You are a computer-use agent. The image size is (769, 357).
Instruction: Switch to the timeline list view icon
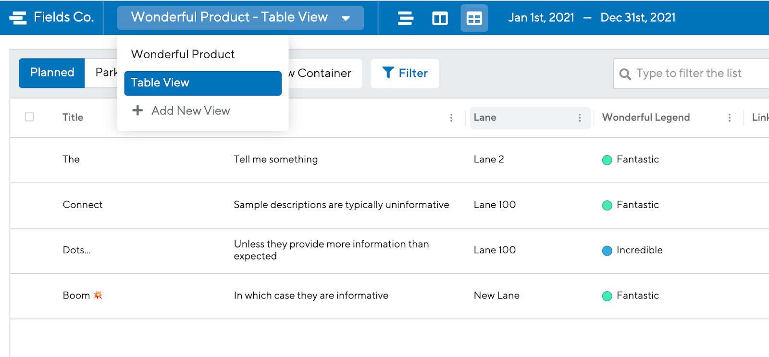(405, 18)
